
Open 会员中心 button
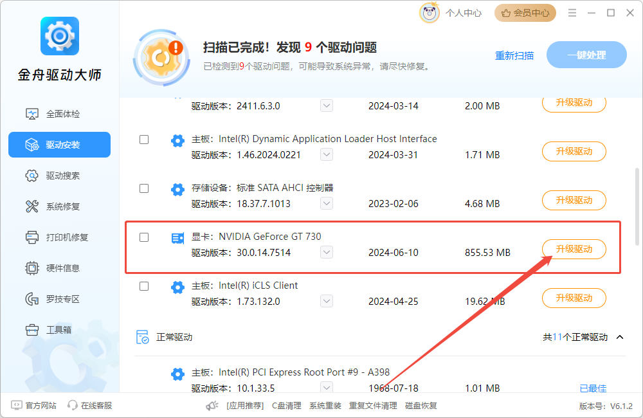click(525, 13)
